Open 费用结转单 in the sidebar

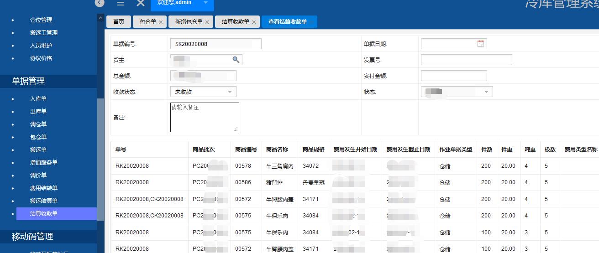pyautogui.click(x=44, y=188)
